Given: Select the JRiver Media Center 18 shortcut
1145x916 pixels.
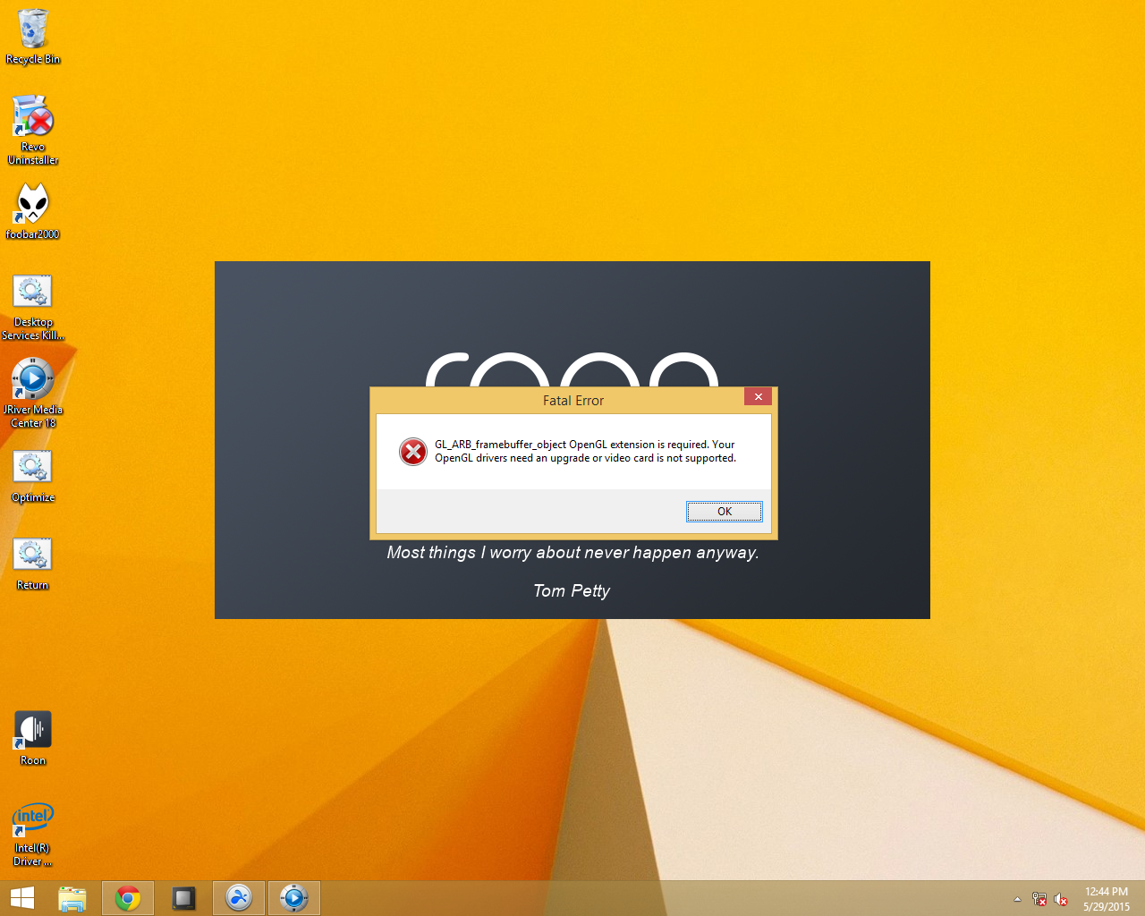Looking at the screenshot, I should pyautogui.click(x=33, y=380).
